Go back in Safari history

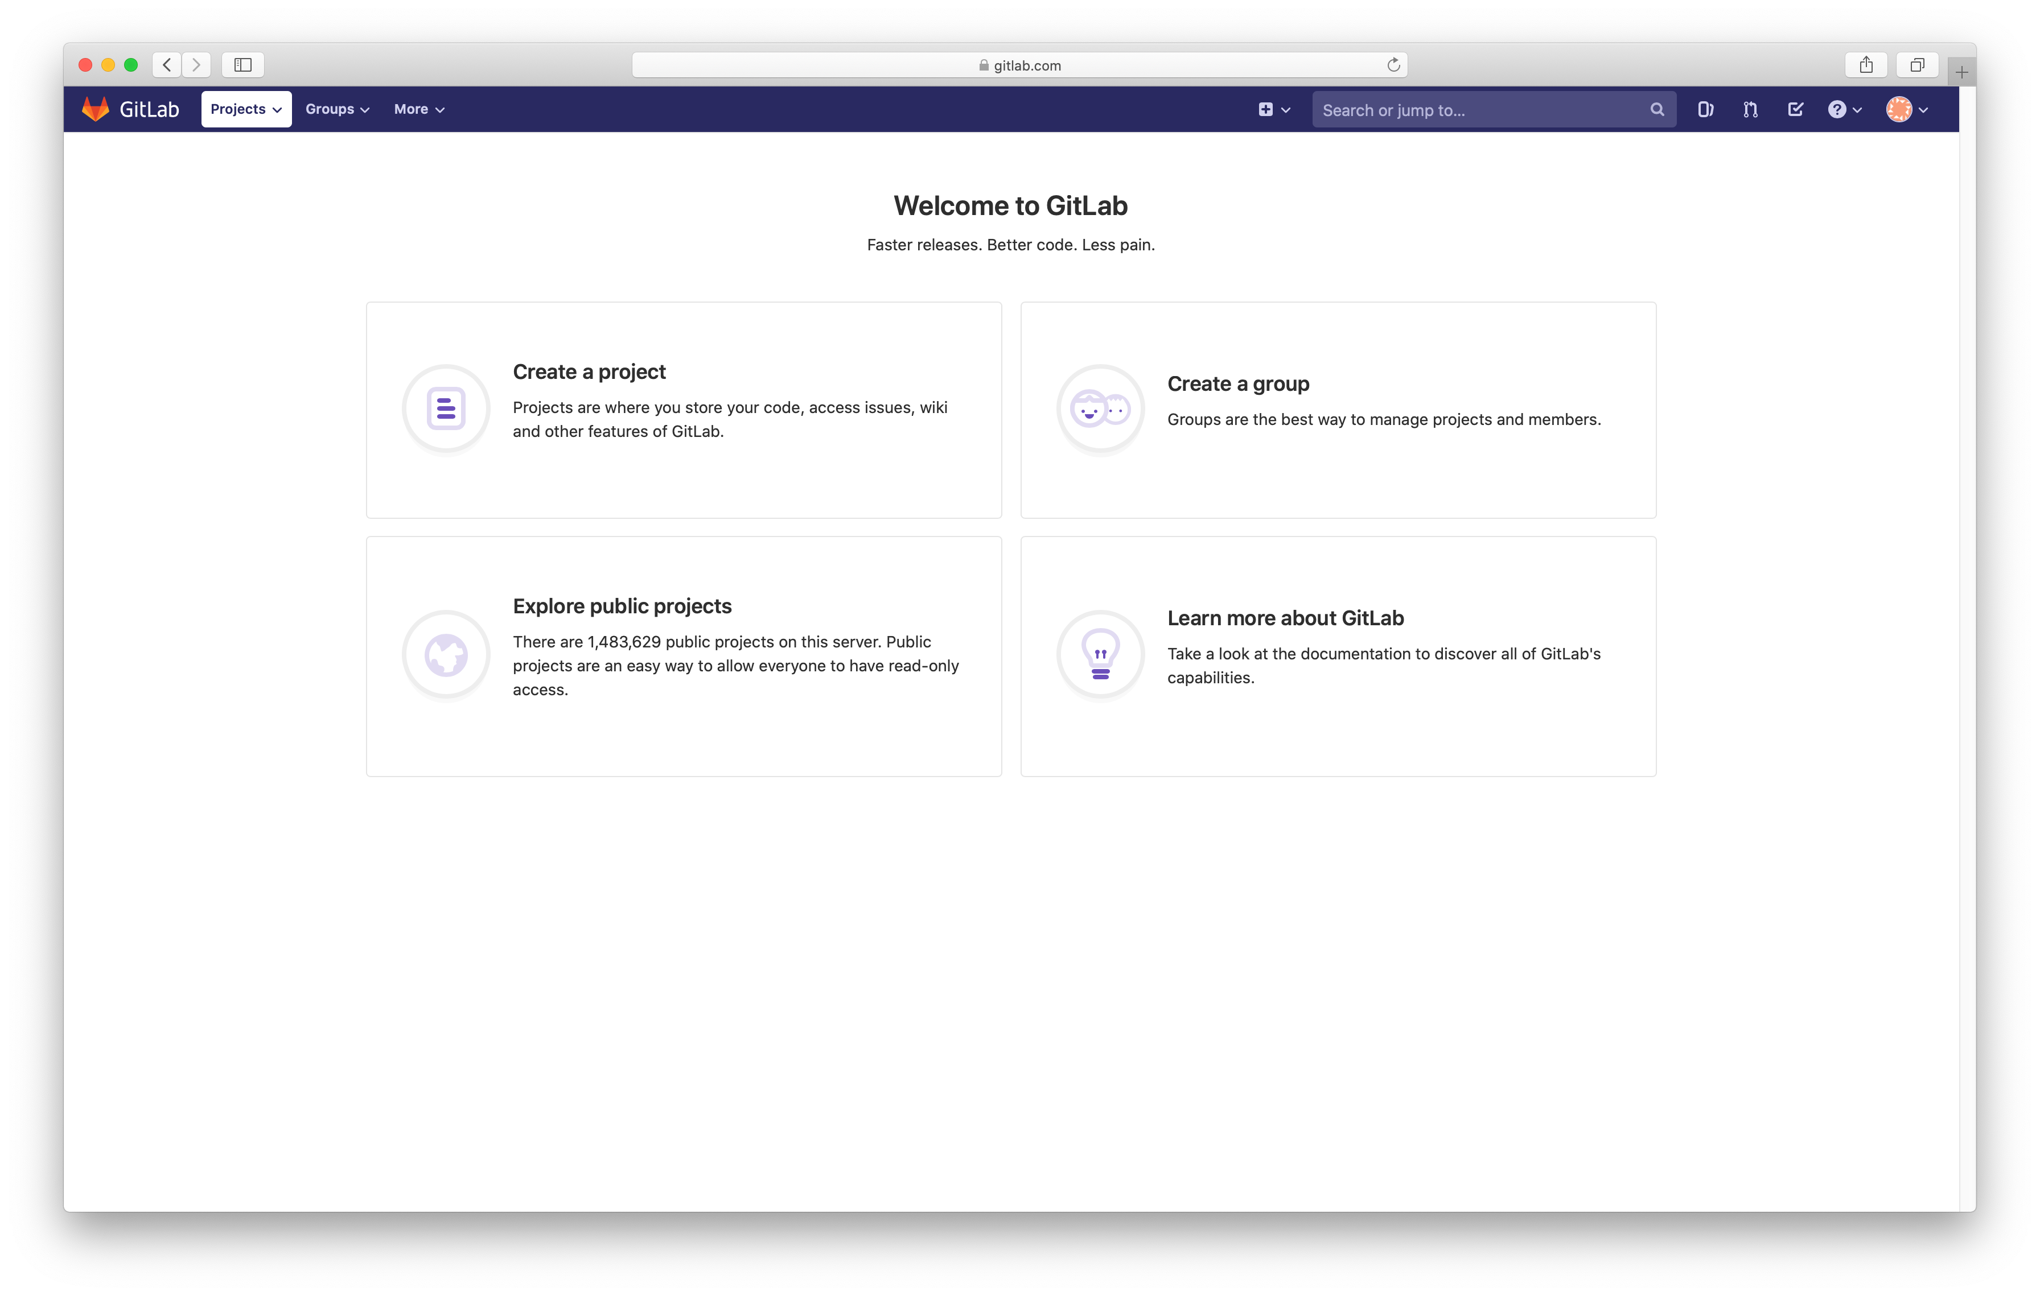167,64
